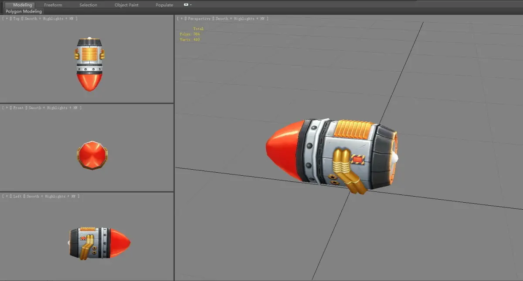Select the rocket model in Top viewport
Image resolution: width=523 pixels, height=281 pixels.
[89, 64]
